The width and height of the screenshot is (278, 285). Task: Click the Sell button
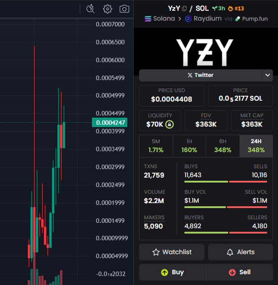(239, 272)
